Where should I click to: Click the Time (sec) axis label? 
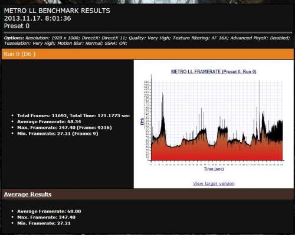214,169
